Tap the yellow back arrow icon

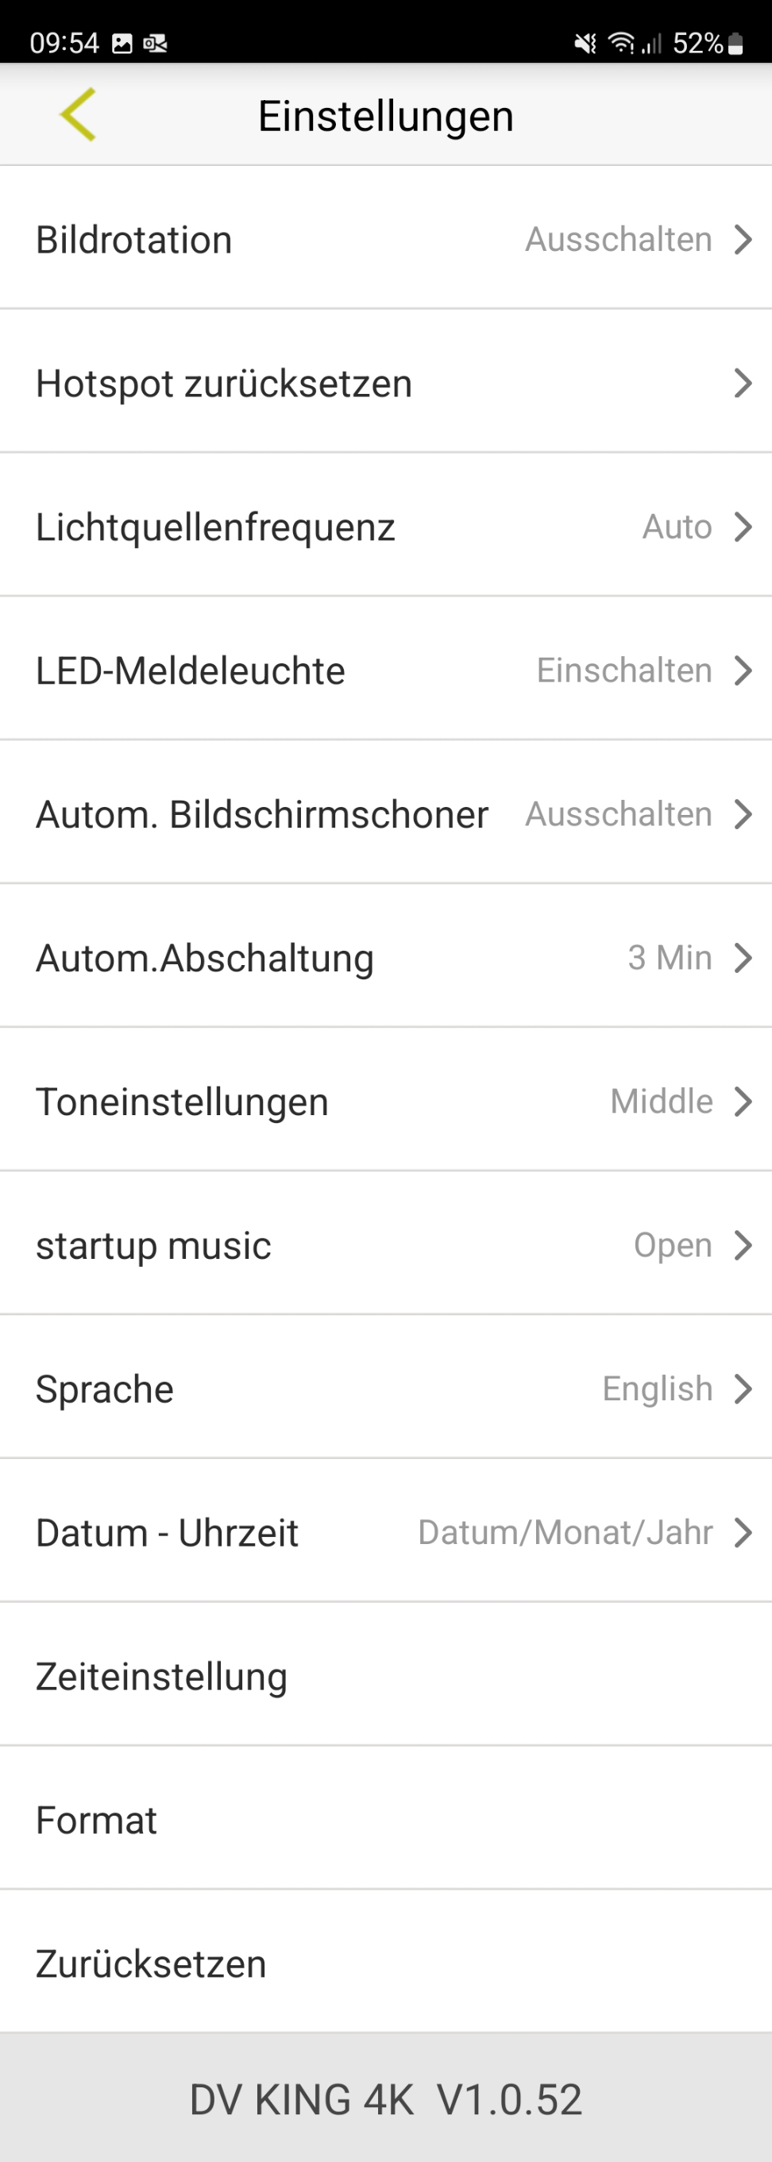[x=78, y=114]
